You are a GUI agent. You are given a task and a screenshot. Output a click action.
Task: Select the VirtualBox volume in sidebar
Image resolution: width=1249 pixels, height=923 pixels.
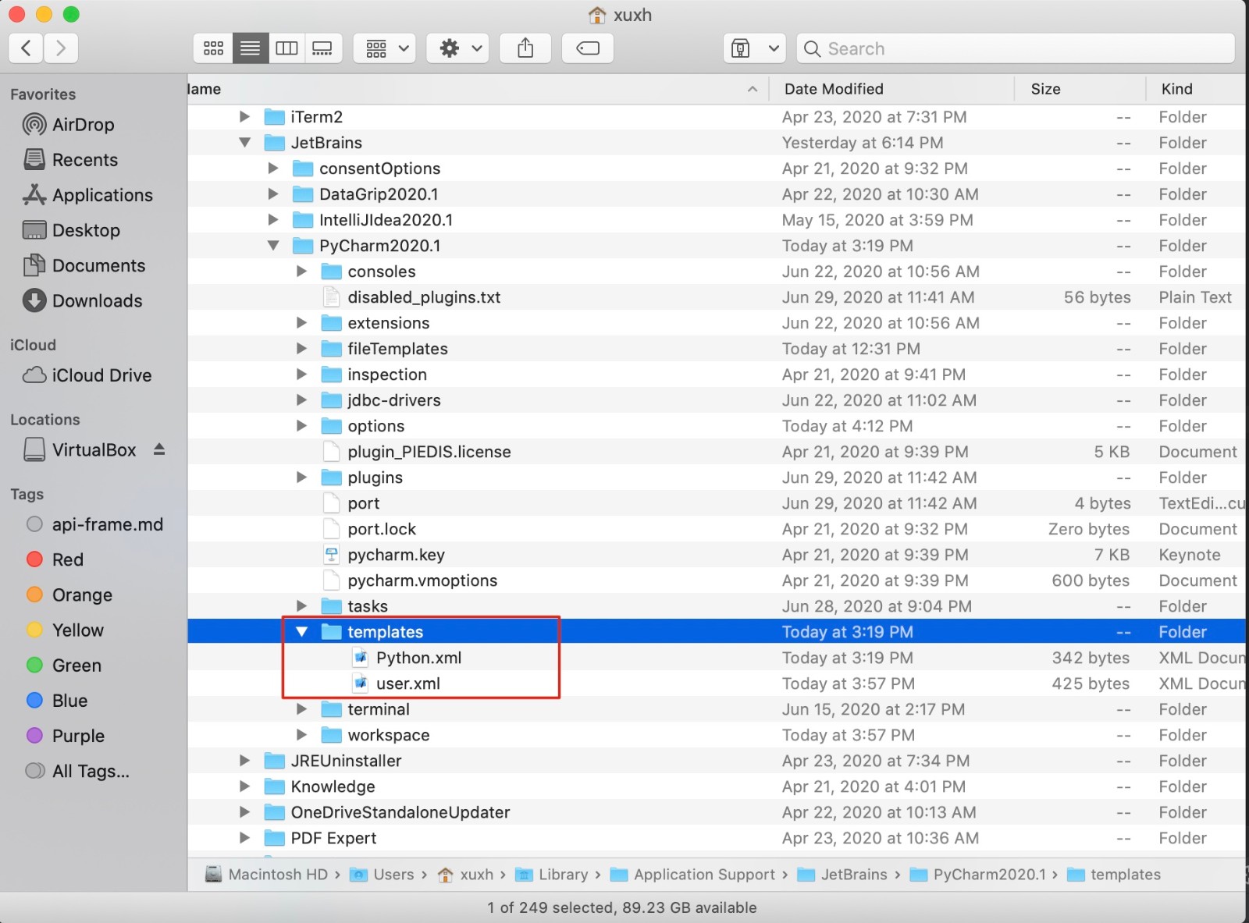click(x=80, y=450)
